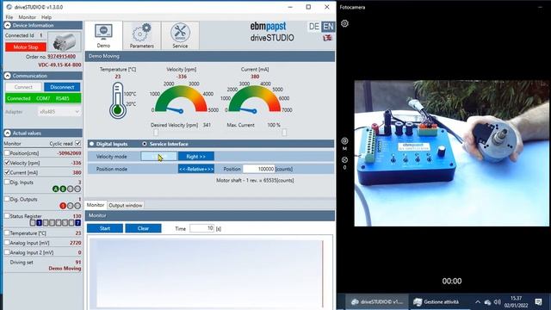Click status register bit 1
The height and width of the screenshot is (310, 551).
coord(39,223)
